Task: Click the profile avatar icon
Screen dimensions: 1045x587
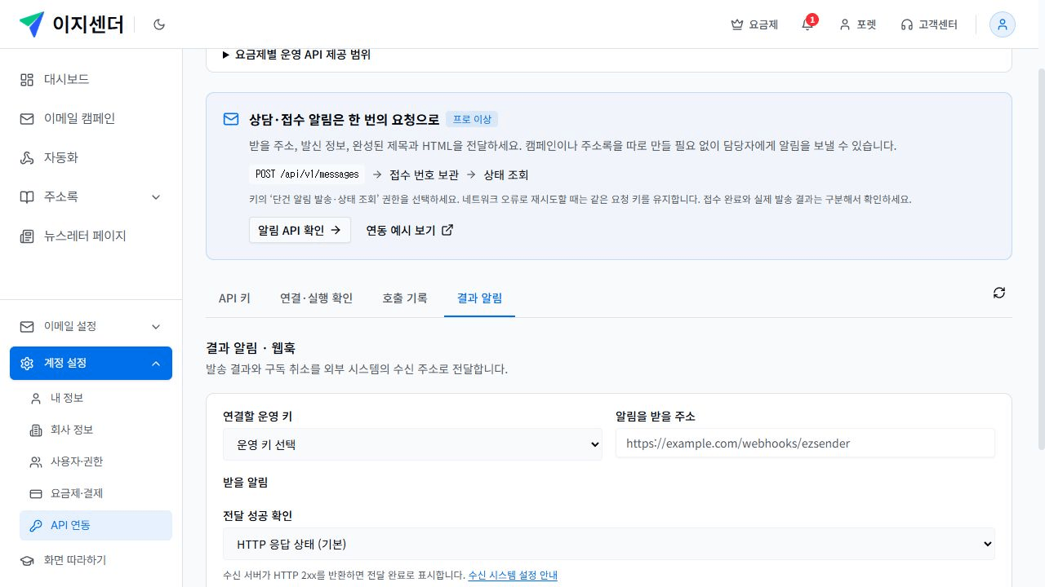Action: tap(1003, 24)
